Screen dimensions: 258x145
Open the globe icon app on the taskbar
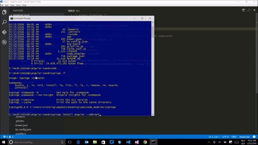[x=120, y=142]
